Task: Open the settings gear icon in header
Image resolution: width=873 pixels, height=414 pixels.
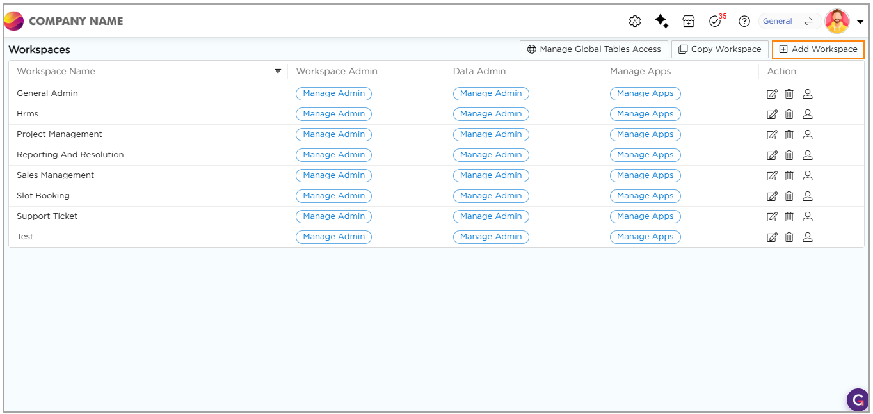Action: coord(634,21)
